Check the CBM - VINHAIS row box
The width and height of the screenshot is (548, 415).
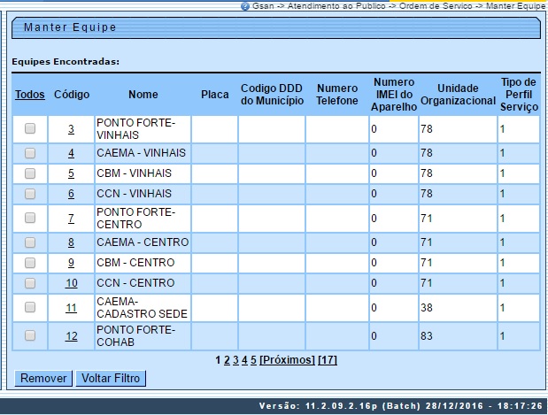tap(30, 173)
